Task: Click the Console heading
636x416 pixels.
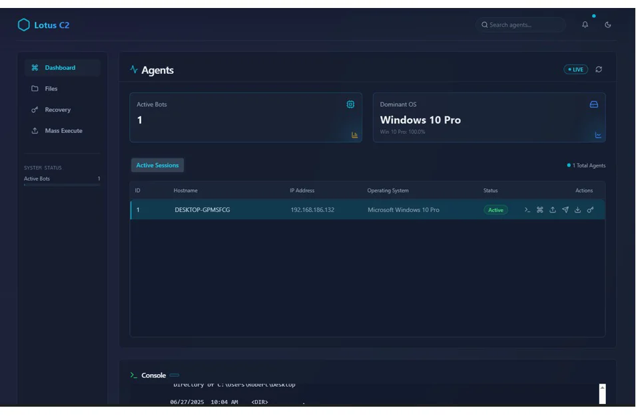Action: click(153, 375)
